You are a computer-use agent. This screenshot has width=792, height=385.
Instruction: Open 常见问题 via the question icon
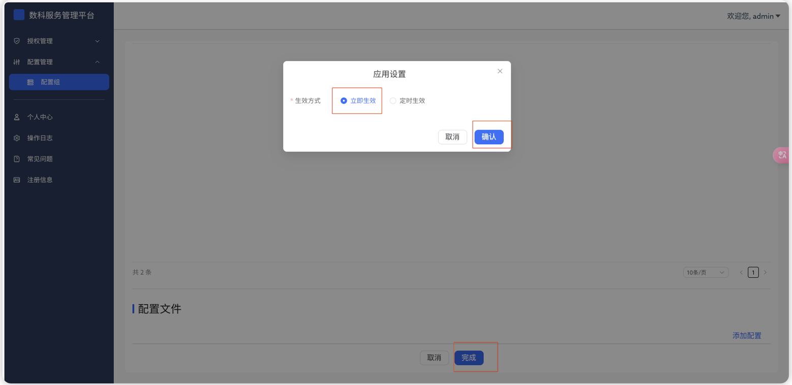point(16,158)
